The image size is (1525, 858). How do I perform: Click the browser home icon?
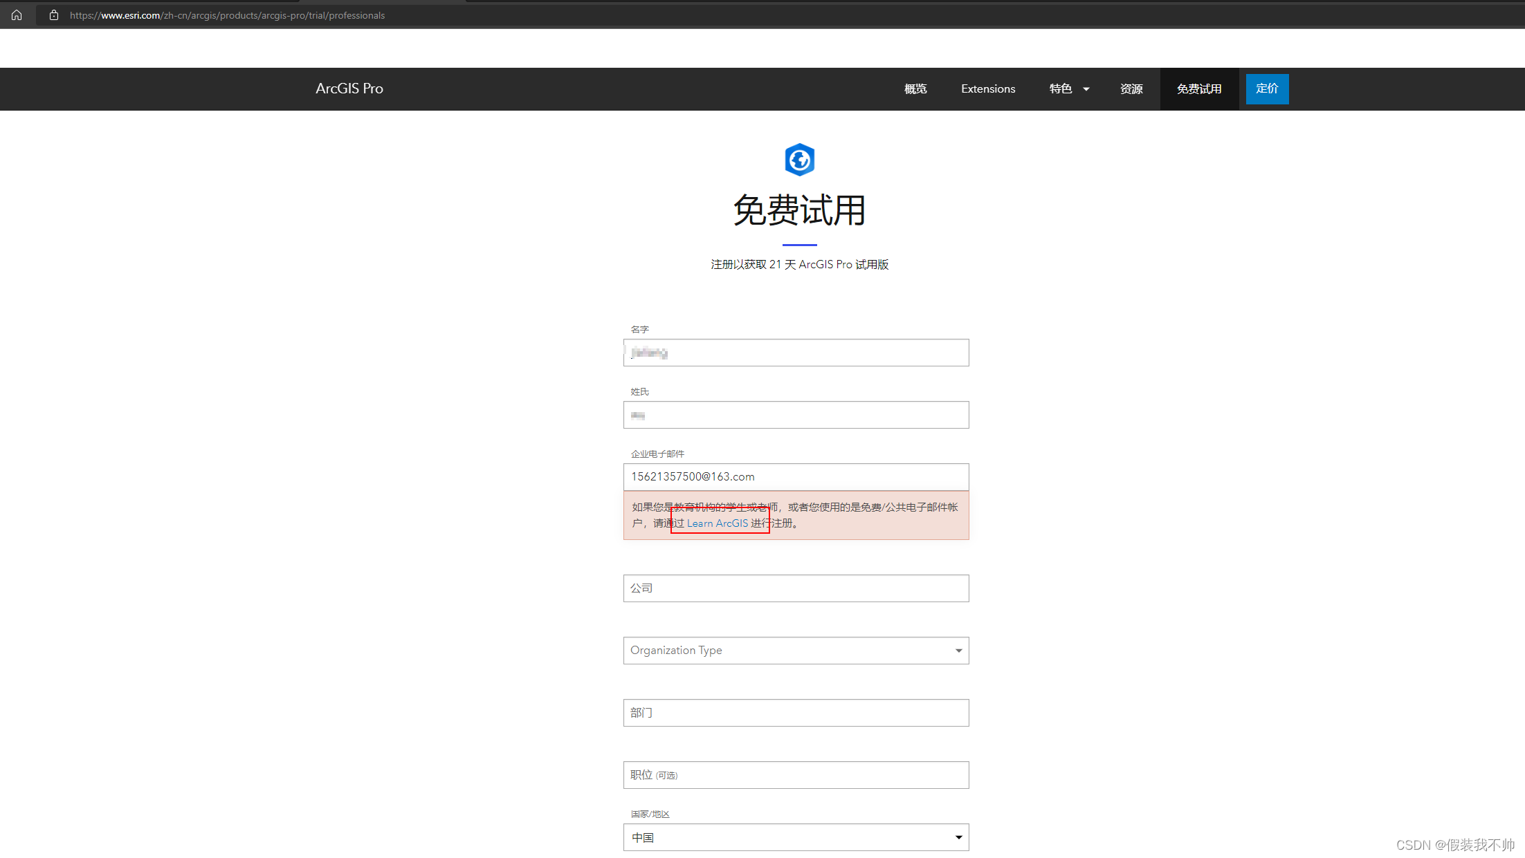coord(17,16)
